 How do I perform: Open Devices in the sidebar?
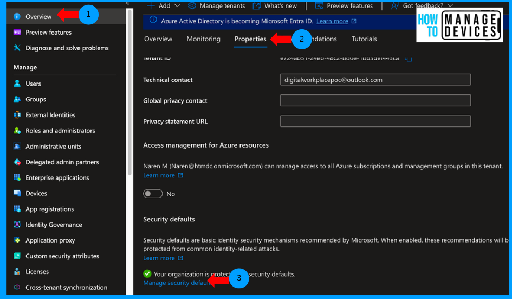(x=36, y=193)
